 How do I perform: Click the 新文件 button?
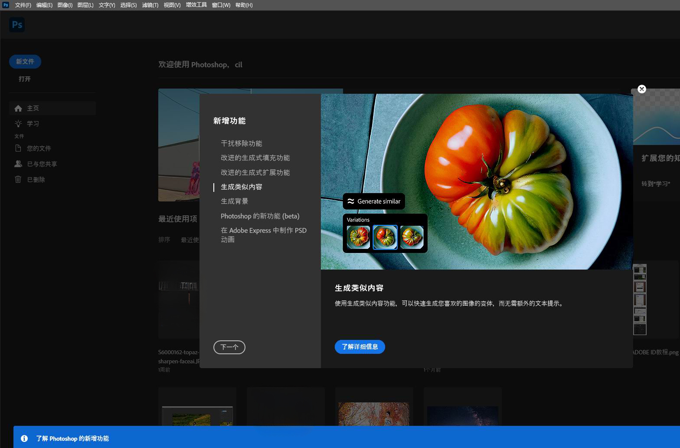[x=25, y=62]
